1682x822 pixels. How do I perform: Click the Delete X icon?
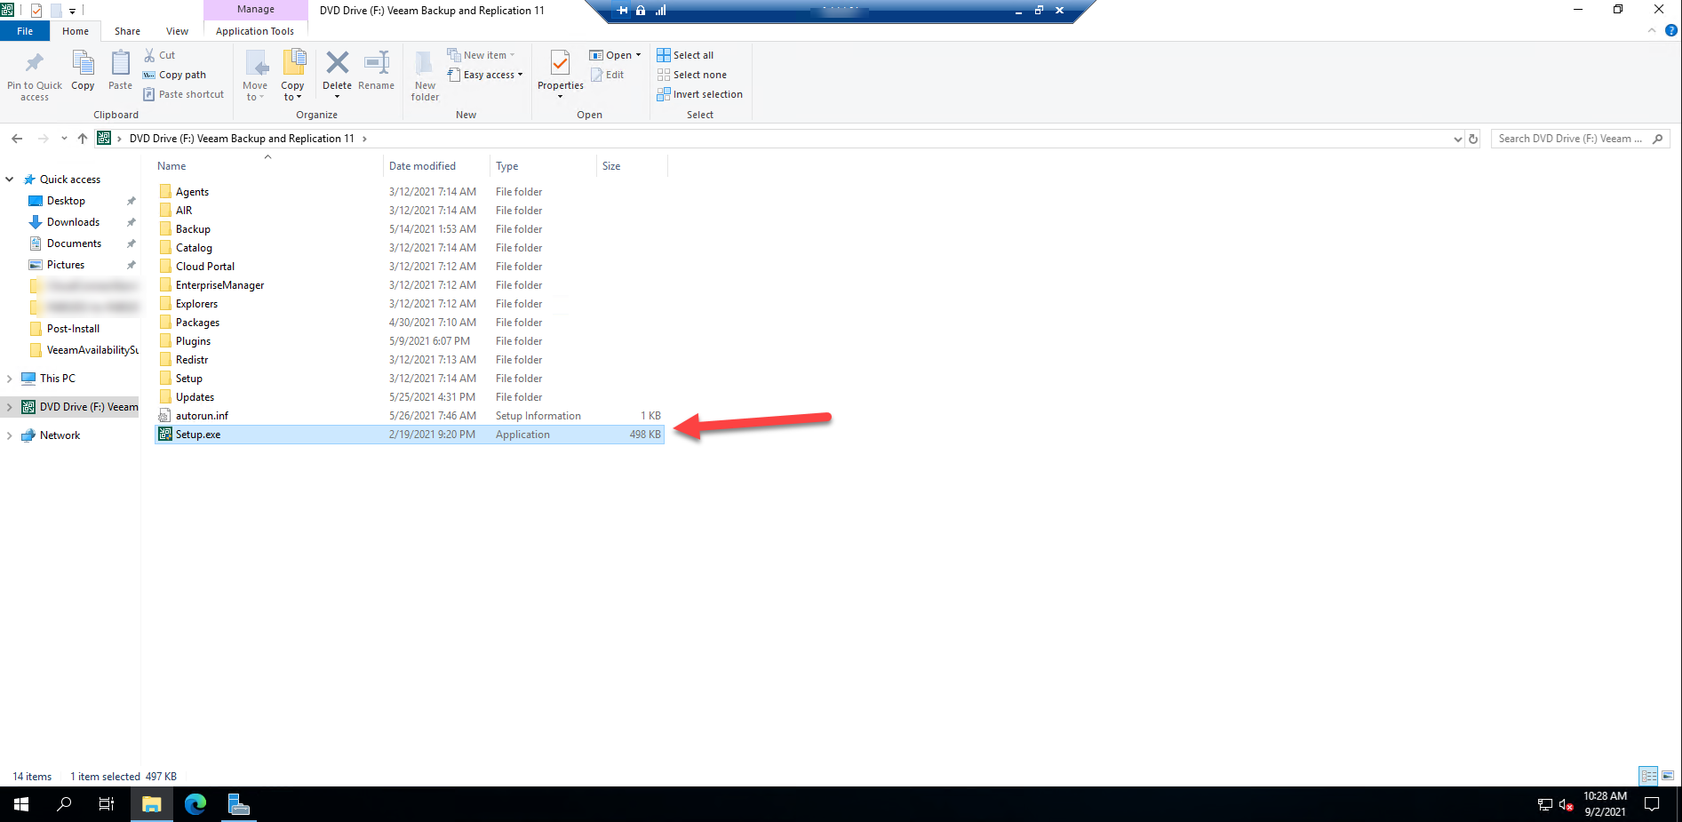click(x=338, y=62)
